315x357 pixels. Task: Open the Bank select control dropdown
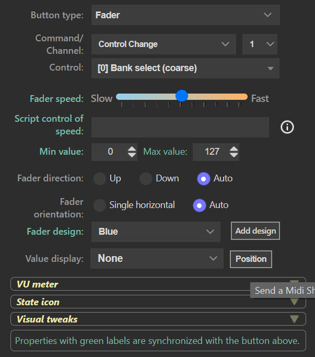185,68
